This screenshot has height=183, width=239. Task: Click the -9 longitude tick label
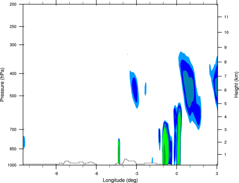[x=56, y=173]
